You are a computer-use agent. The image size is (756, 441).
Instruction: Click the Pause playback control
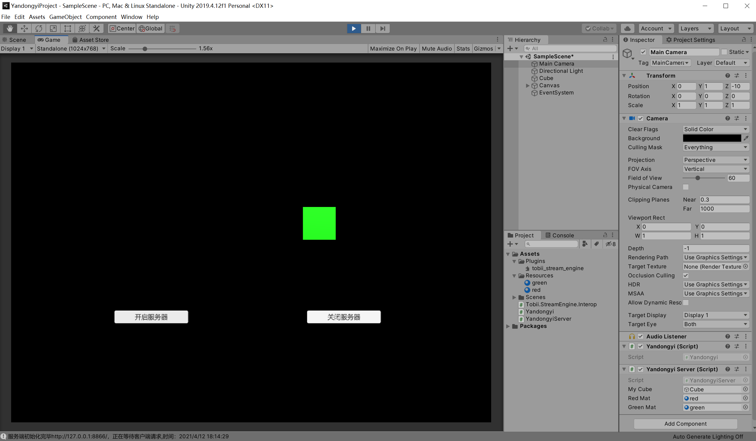367,28
